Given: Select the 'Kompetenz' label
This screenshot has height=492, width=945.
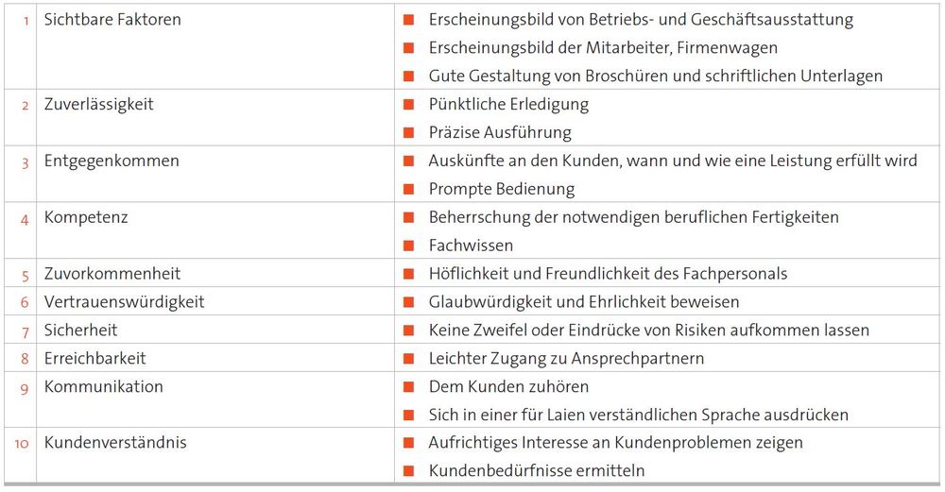Looking at the screenshot, I should pos(86,217).
